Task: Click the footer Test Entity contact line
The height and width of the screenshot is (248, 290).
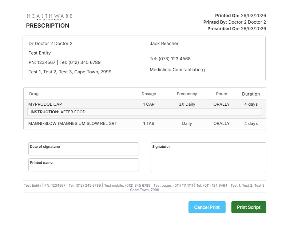Action: [x=144, y=187]
